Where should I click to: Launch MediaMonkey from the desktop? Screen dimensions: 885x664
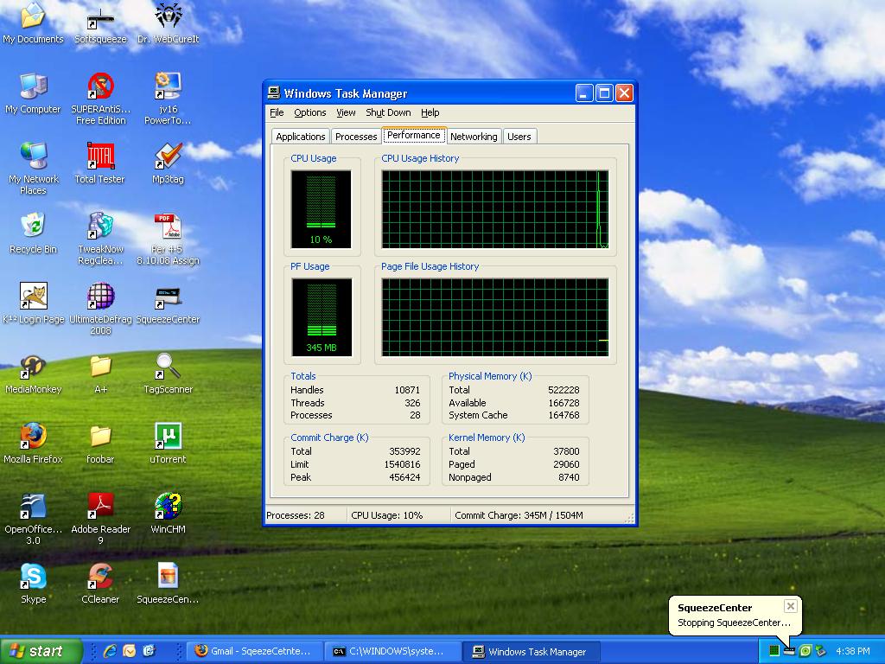coord(33,367)
